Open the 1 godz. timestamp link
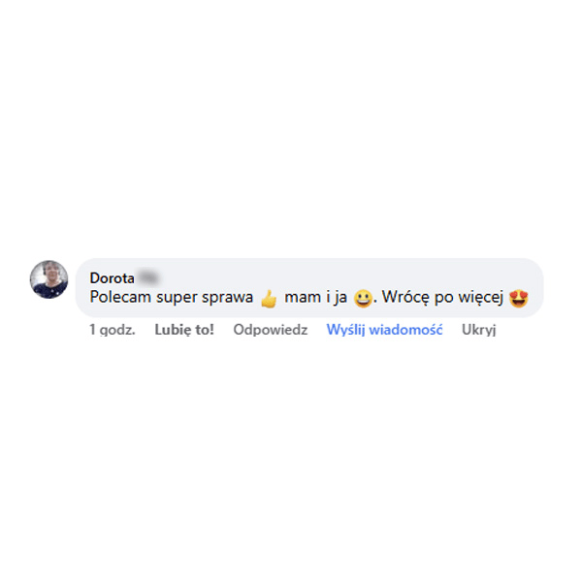This screenshot has width=582, height=582. click(113, 330)
